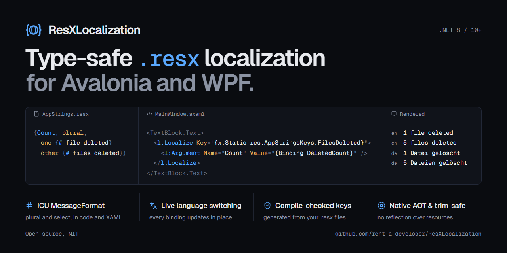Click the "generated from your .resx files" text
Screen dimensions: 507x253
click(x=305, y=217)
